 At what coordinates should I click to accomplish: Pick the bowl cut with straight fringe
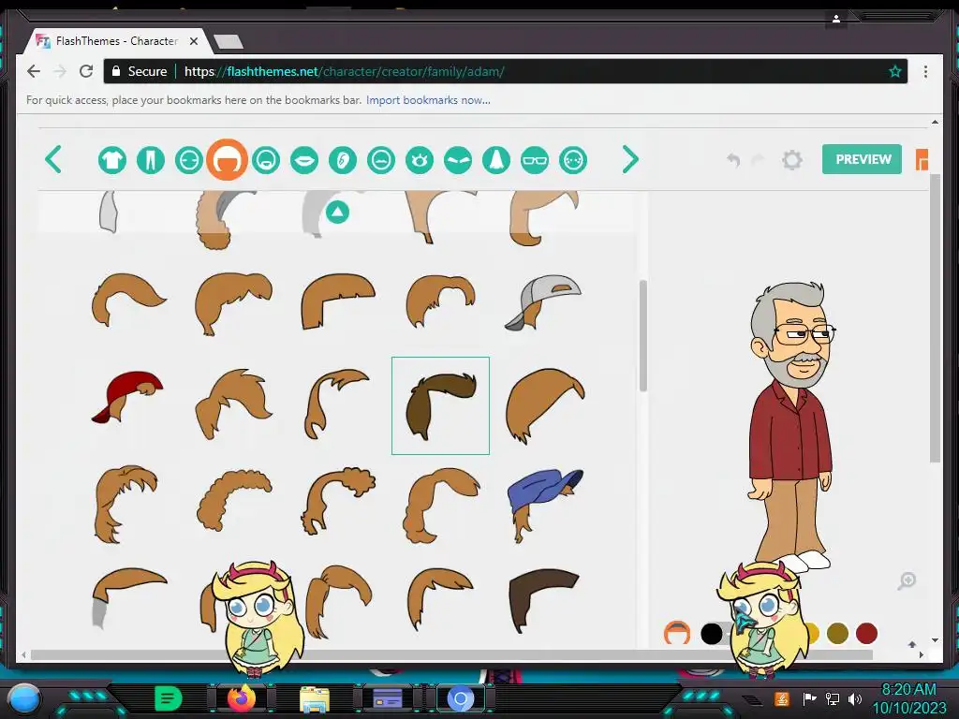click(337, 301)
